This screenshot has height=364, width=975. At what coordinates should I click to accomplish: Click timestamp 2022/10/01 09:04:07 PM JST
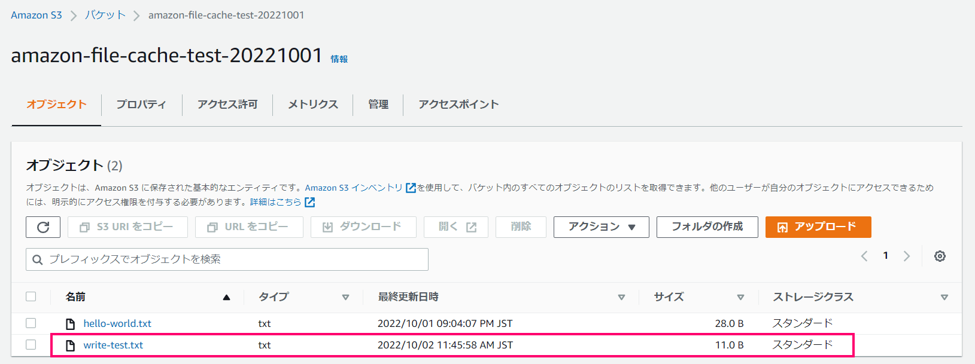click(x=445, y=323)
